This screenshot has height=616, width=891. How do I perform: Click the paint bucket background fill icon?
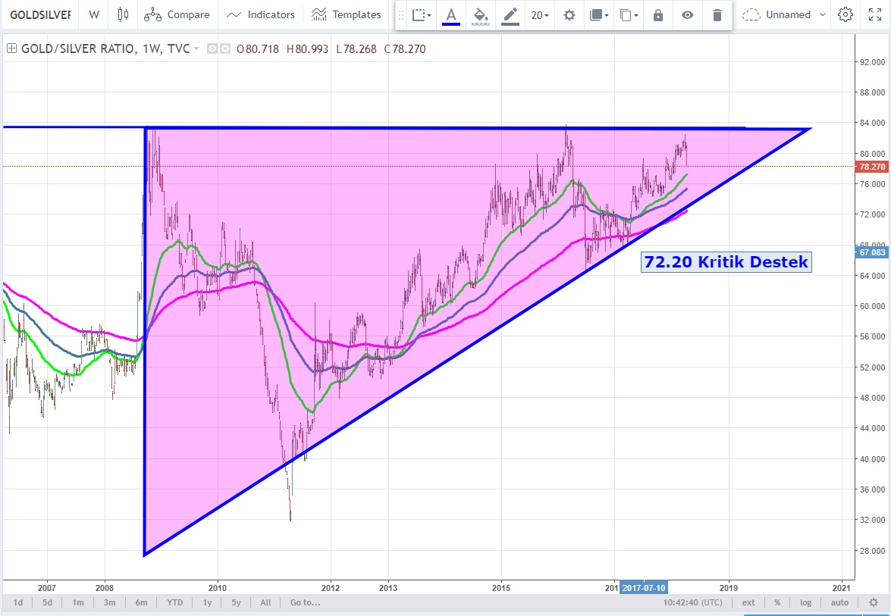tap(480, 14)
